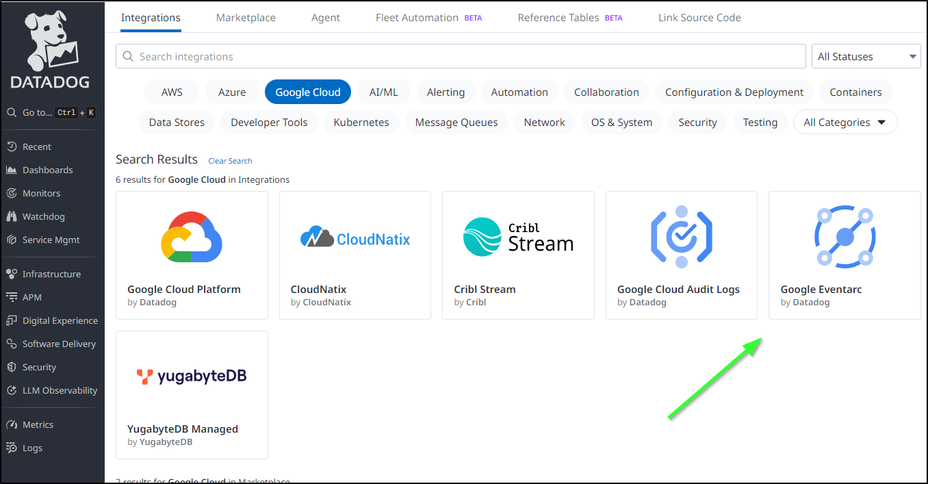Filter by the Kubernetes category
Image resolution: width=928 pixels, height=484 pixels.
[361, 122]
